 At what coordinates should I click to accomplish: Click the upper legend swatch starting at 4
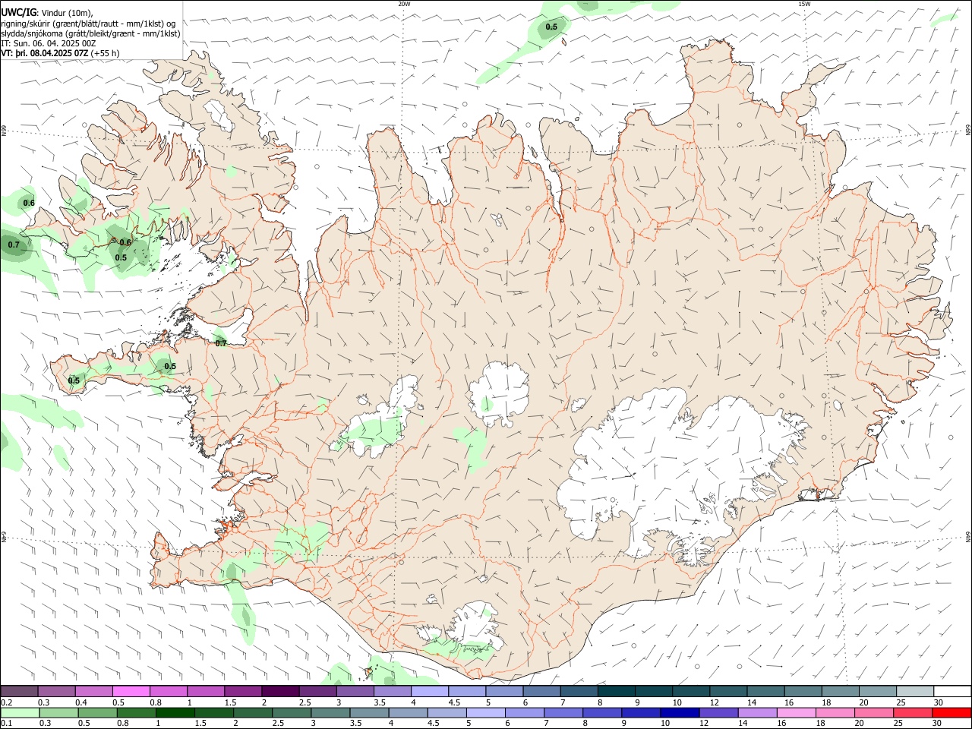pyautogui.click(x=429, y=691)
